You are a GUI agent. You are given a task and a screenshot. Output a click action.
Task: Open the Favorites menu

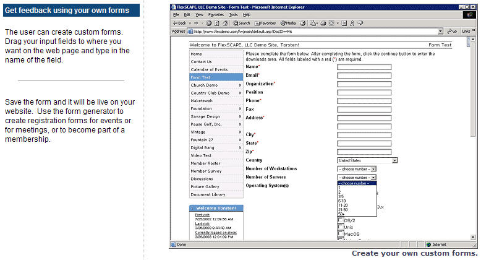click(216, 15)
